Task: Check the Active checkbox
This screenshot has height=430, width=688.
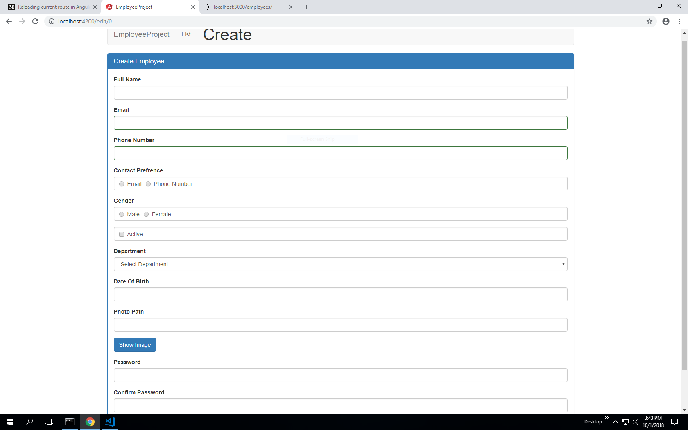Action: 121,234
